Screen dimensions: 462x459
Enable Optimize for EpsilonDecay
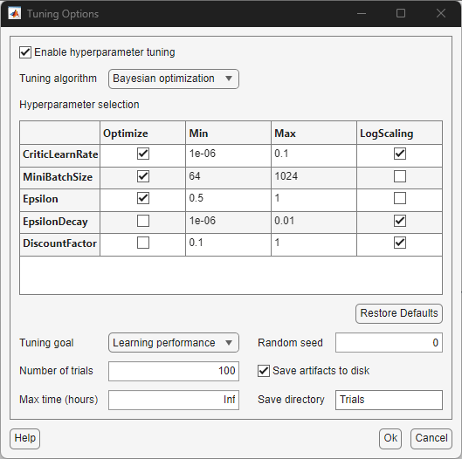click(x=143, y=221)
